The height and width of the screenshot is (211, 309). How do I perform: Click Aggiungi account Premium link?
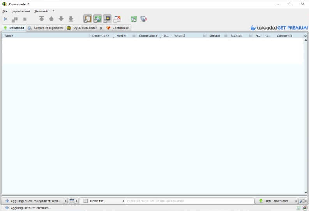click(28, 208)
